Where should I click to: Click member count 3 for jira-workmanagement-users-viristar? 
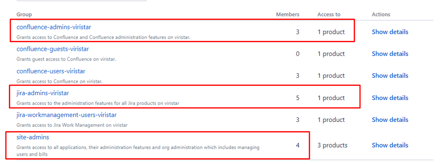click(297, 120)
